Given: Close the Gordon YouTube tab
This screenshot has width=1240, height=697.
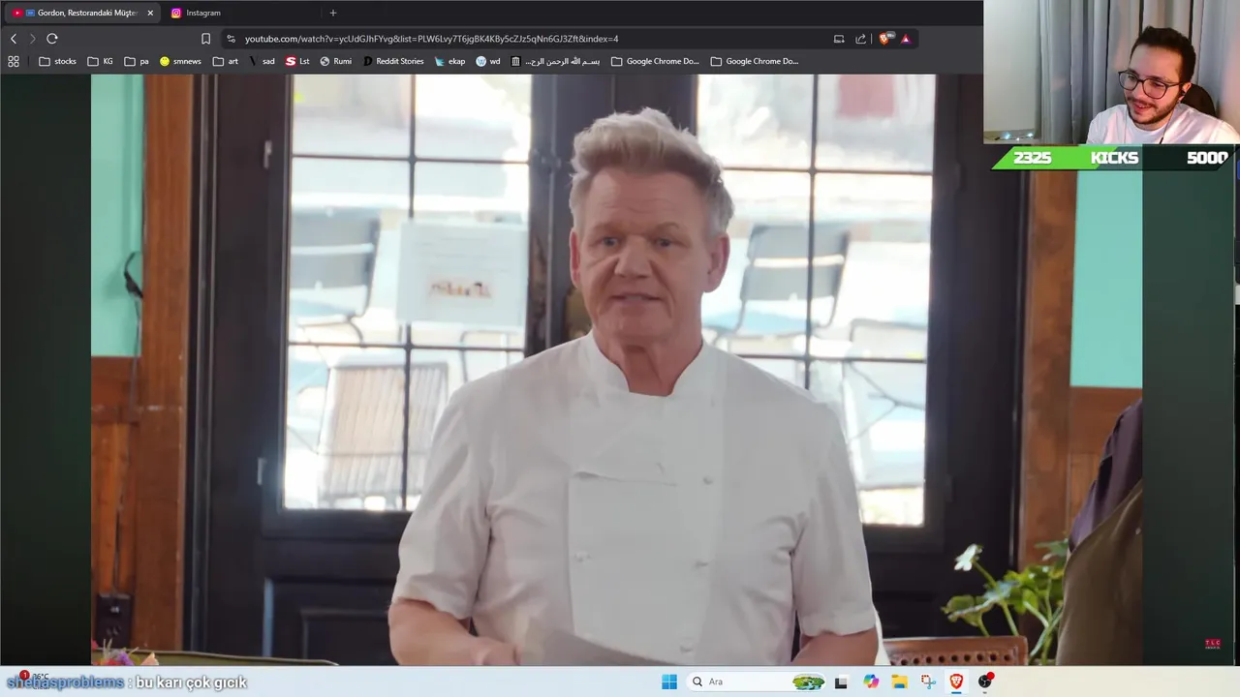Looking at the screenshot, I should pos(150,13).
